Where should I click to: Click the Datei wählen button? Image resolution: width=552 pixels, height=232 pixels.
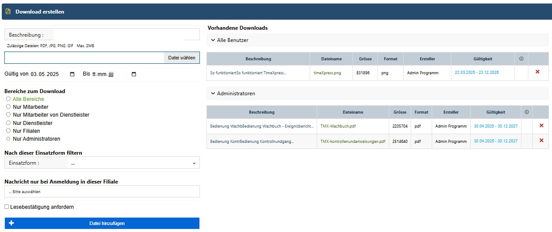click(x=182, y=58)
